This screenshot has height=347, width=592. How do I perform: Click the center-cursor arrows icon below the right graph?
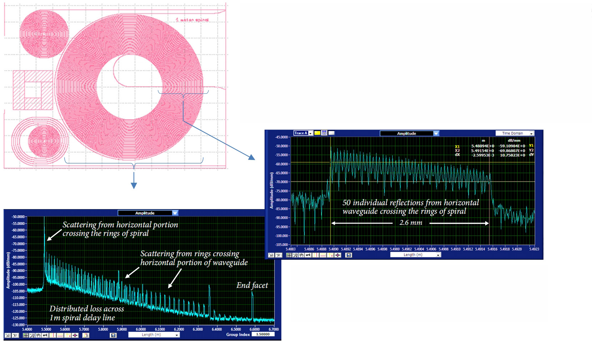click(x=338, y=255)
